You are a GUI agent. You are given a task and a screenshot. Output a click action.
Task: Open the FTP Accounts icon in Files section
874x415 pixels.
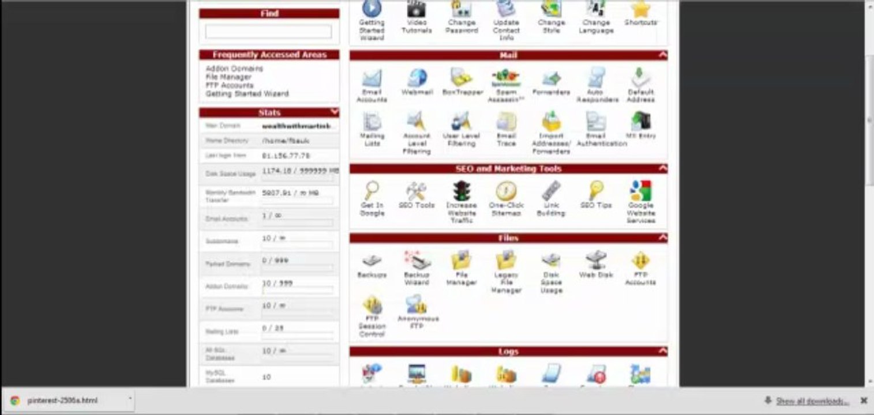[x=640, y=261]
